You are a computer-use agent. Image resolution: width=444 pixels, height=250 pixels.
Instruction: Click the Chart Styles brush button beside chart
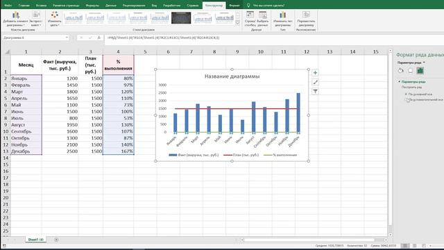tap(315, 82)
